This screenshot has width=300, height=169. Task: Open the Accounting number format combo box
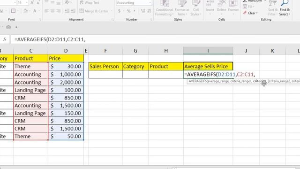(134, 2)
